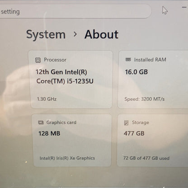Click the About breadcrumb heading
Screen dimensions: 188x188
(x=101, y=34)
